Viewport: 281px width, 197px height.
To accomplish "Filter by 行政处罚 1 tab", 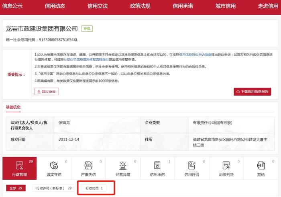I will pyautogui.click(x=94, y=188).
